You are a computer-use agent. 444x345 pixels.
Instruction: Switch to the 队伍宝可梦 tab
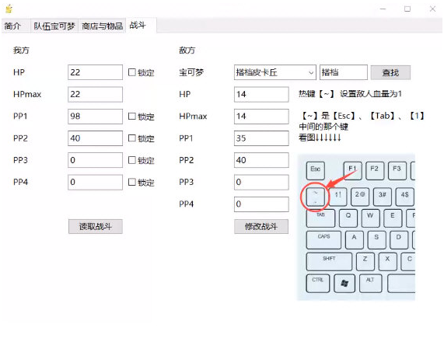(x=54, y=26)
